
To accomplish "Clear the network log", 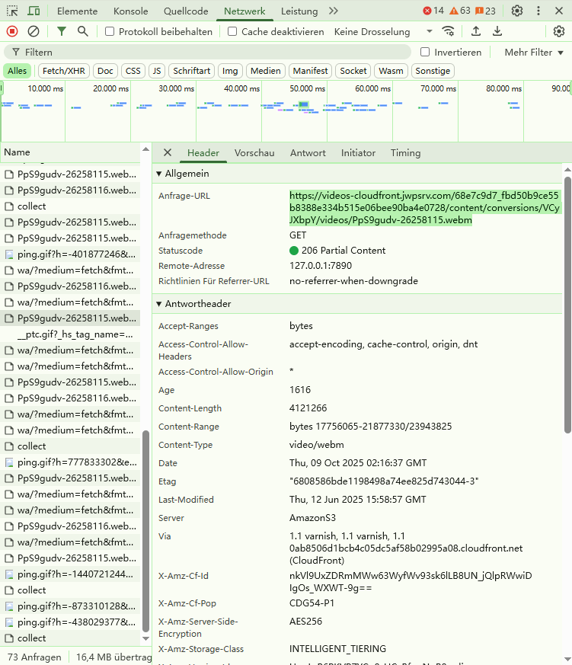I will click(x=34, y=31).
